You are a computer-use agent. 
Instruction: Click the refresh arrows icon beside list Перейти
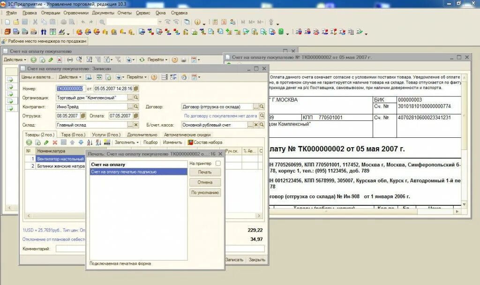tap(142, 60)
